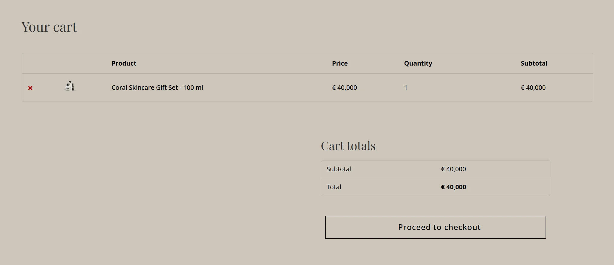Click the Subtotal label in Cart totals

(x=339, y=169)
